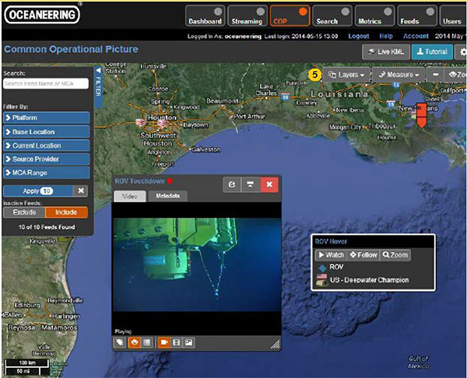Select the video camera mode icon

(164, 342)
